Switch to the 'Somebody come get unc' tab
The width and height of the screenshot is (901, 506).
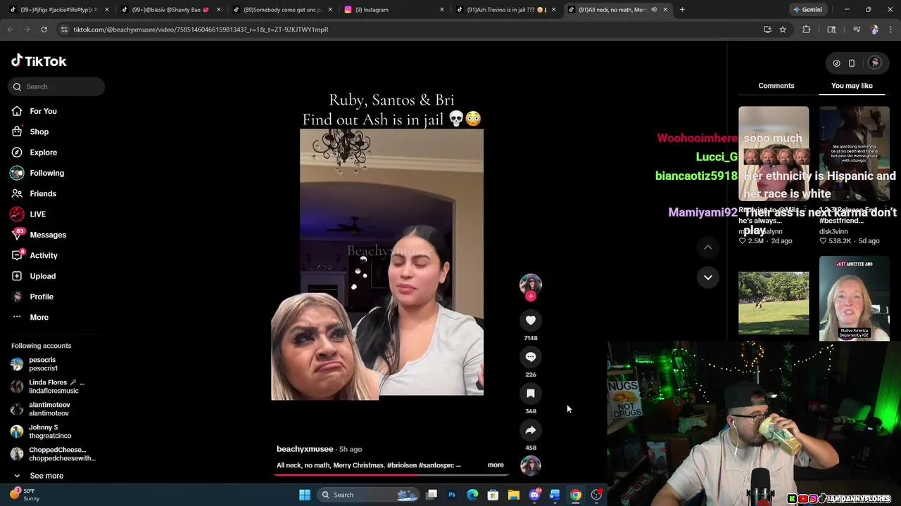click(x=281, y=10)
